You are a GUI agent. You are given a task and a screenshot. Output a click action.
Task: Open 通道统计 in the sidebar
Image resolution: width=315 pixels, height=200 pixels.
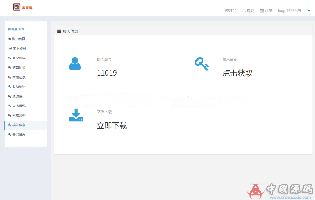pyautogui.click(x=17, y=96)
